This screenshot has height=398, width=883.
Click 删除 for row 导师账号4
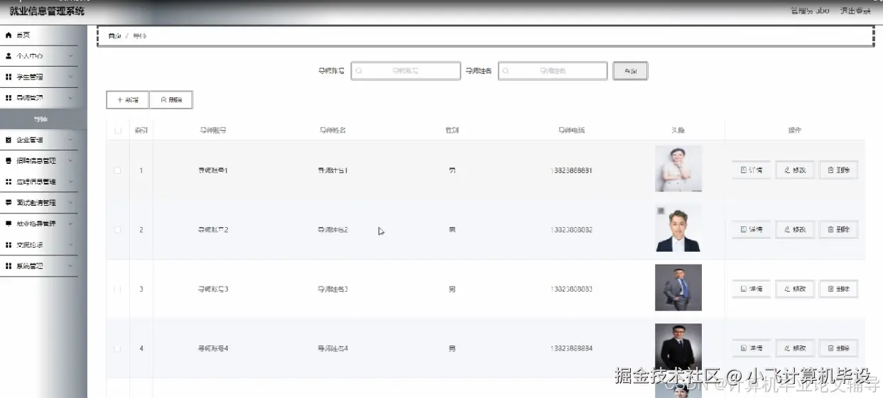point(838,348)
